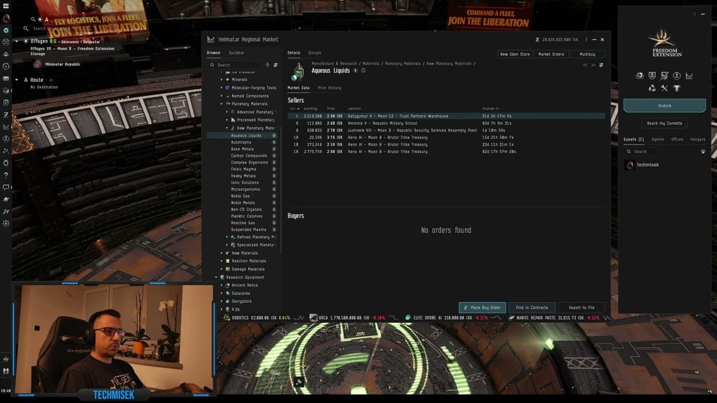Viewport: 717px width, 403px height.
Task: Open the Price History tab
Action: (x=329, y=88)
